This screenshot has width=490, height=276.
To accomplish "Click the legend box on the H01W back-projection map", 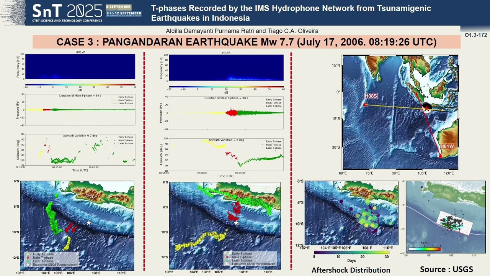I will pos(52,259).
